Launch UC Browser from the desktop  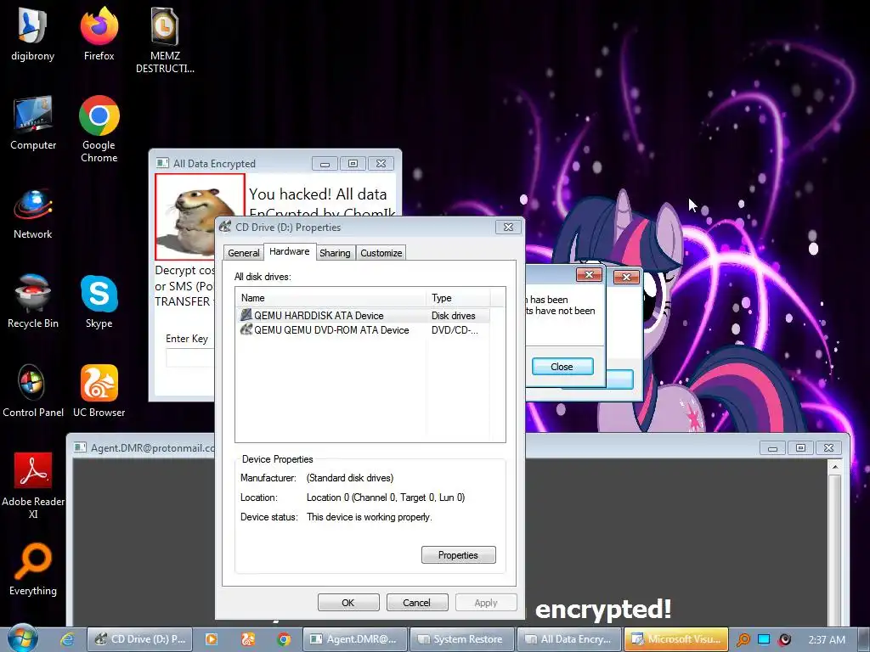pos(99,391)
